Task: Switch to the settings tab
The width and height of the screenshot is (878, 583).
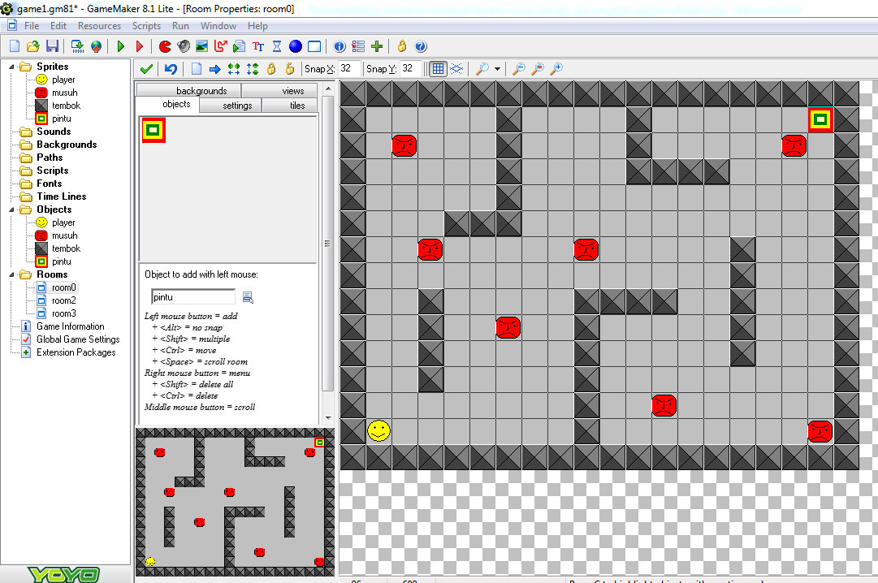Action: 230,106
